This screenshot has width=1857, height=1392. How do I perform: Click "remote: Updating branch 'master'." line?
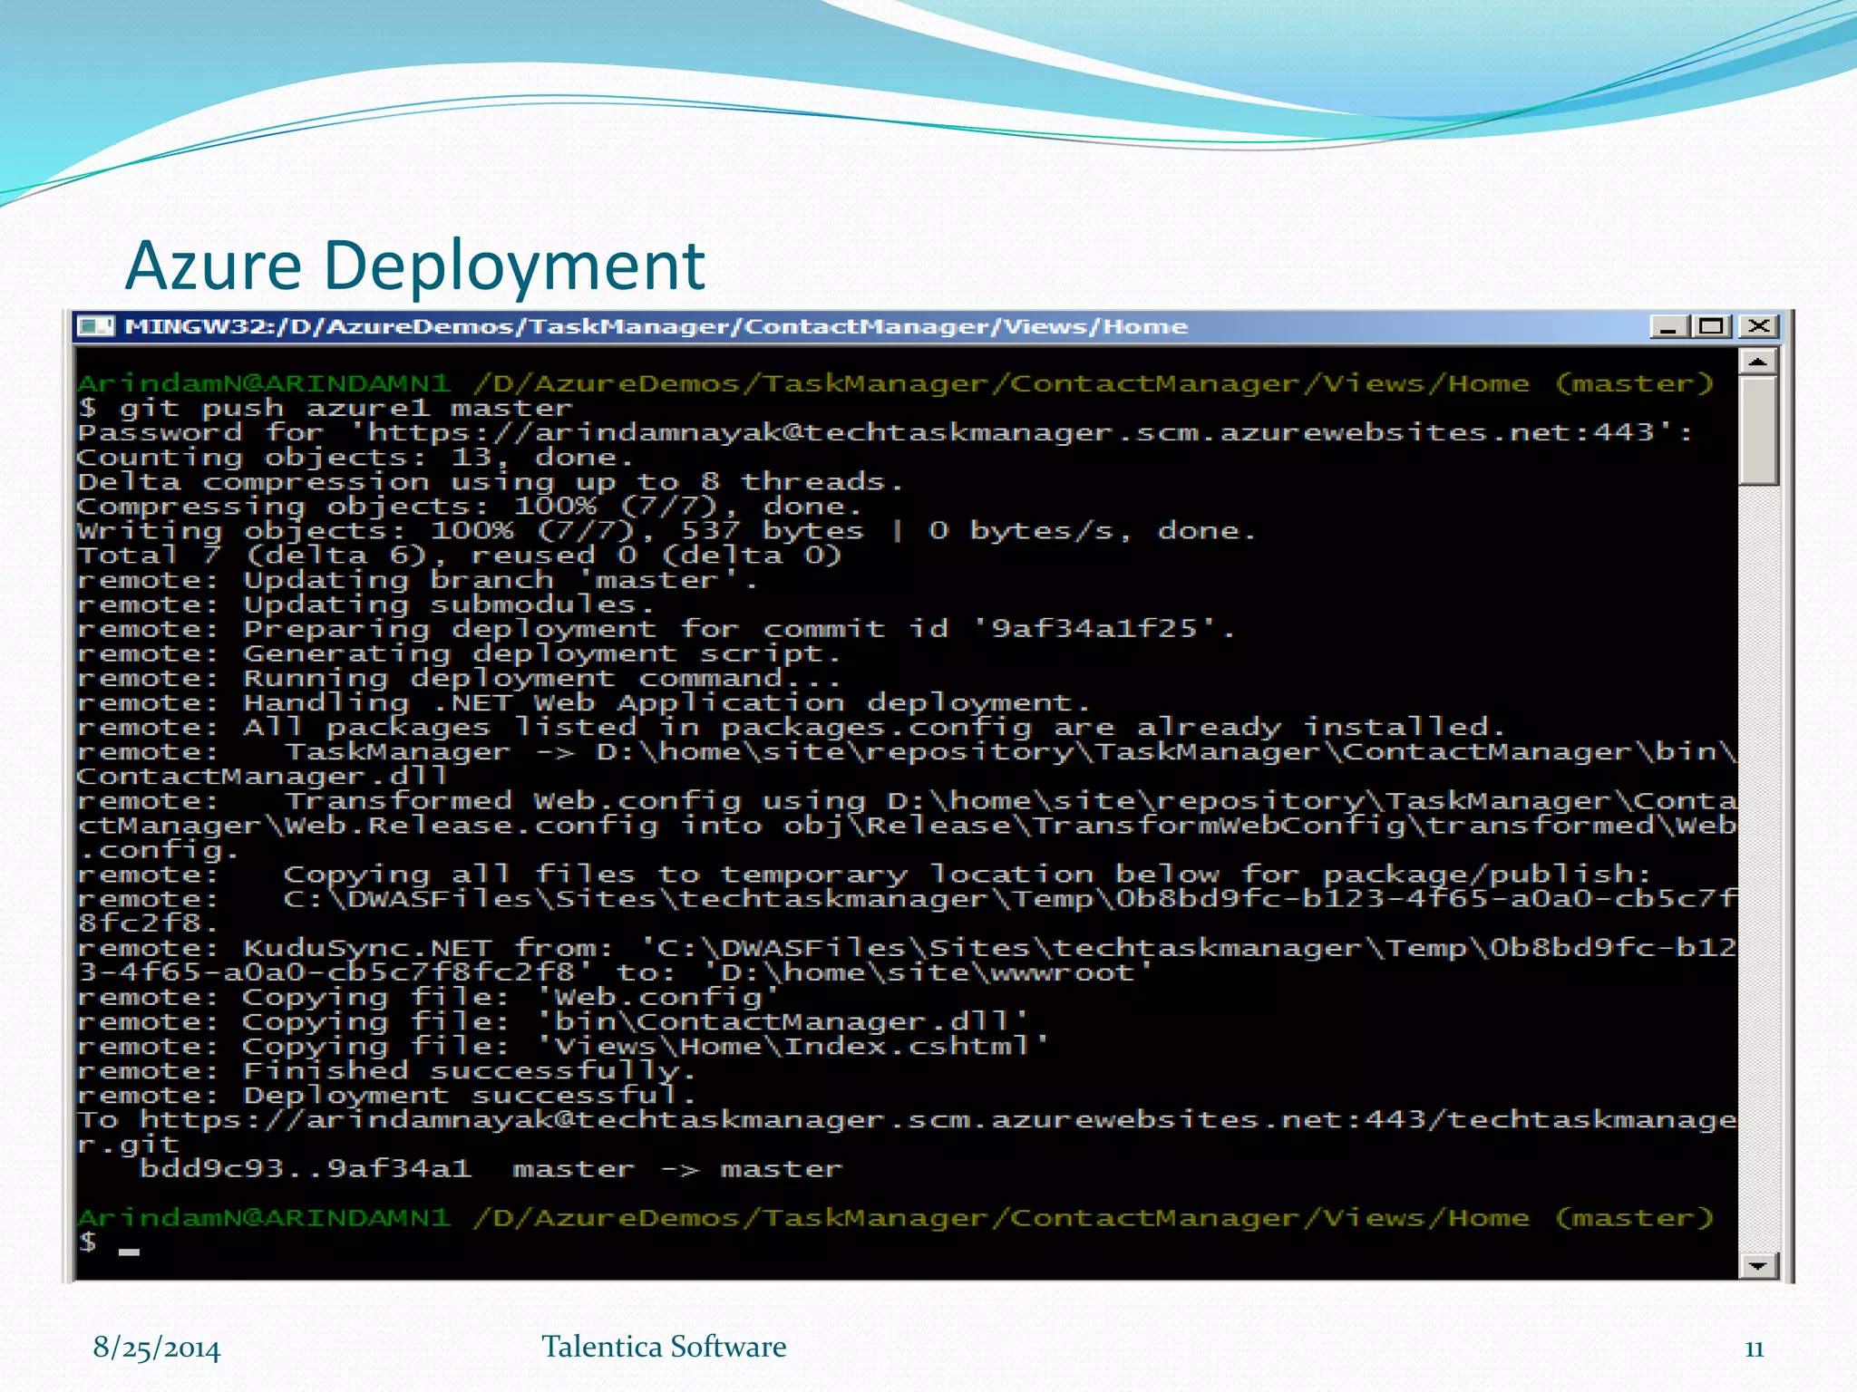pyautogui.click(x=418, y=580)
